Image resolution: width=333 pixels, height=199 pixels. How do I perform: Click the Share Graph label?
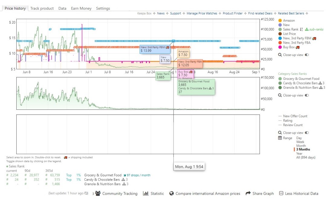pos(263,194)
